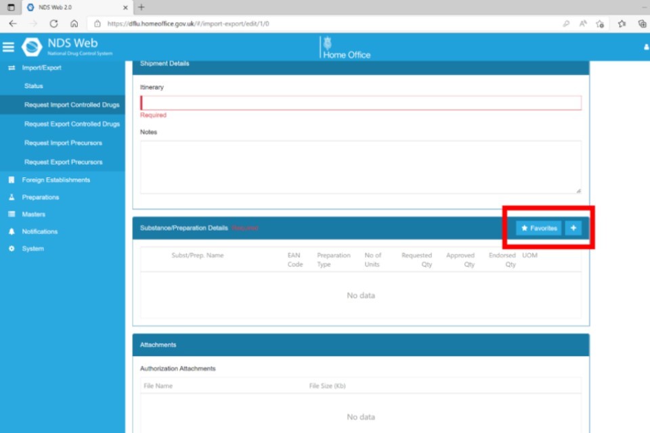650x433 pixels.
Task: Add page to browser favorites star
Action: (600, 23)
